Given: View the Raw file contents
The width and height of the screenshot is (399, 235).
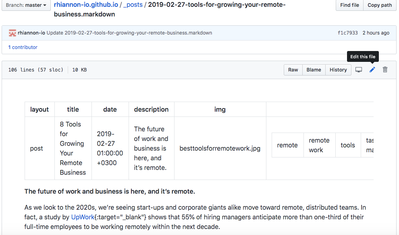Looking at the screenshot, I should click(x=293, y=69).
